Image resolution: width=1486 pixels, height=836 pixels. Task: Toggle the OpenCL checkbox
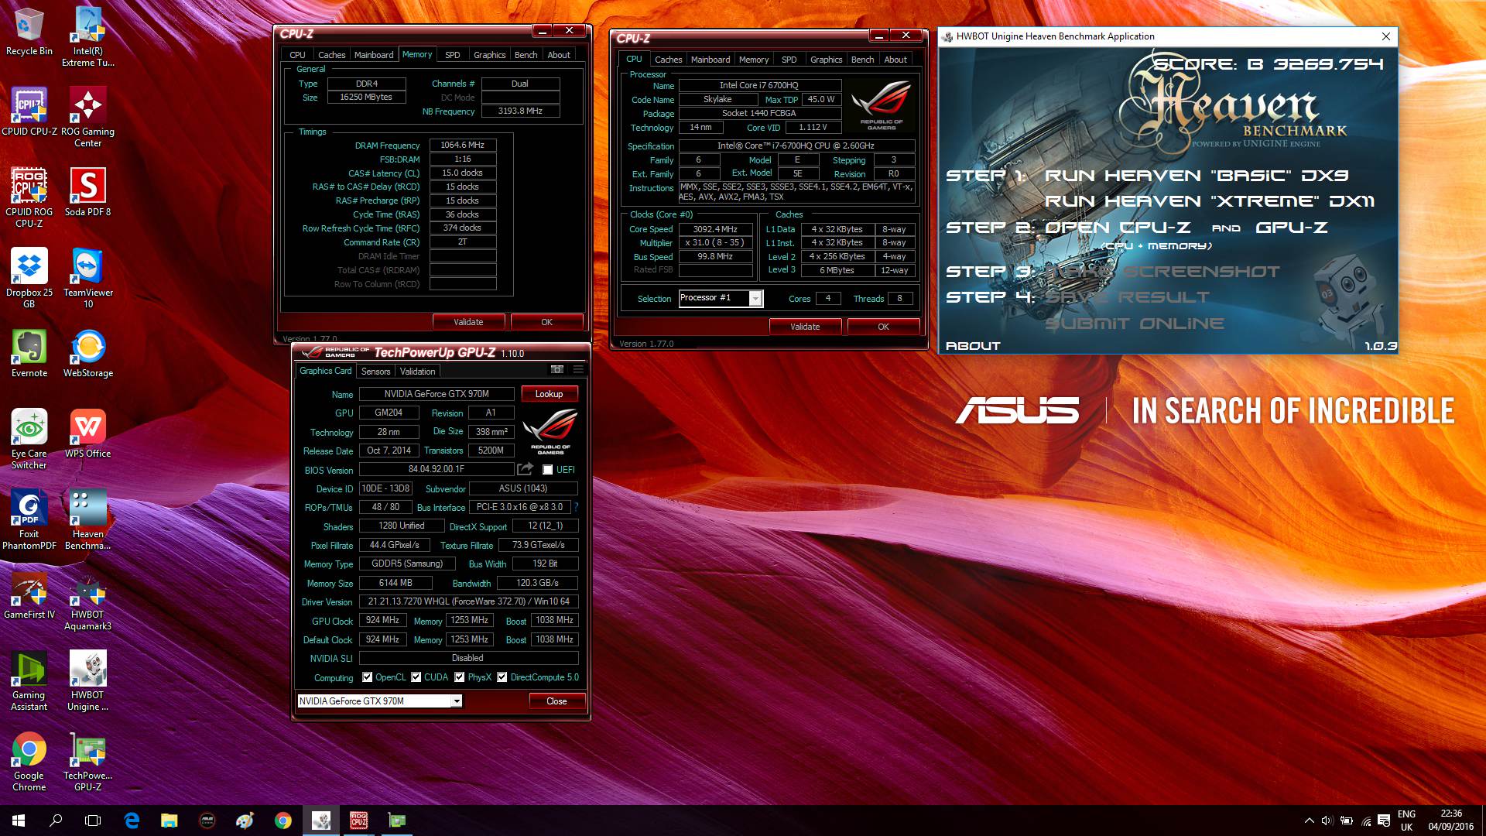(368, 677)
